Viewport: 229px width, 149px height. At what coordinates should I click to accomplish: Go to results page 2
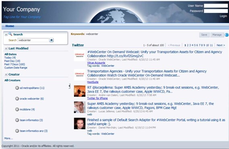(188, 45)
